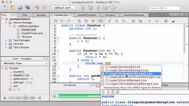Viewport: 189px width, 106px height.
Task: Click the Build Main Project hammer icon
Action: pos(83,7)
